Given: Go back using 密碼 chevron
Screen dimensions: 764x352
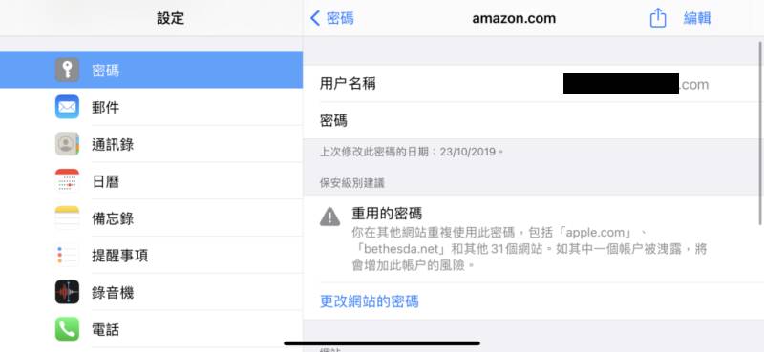Looking at the screenshot, I should pyautogui.click(x=331, y=18).
